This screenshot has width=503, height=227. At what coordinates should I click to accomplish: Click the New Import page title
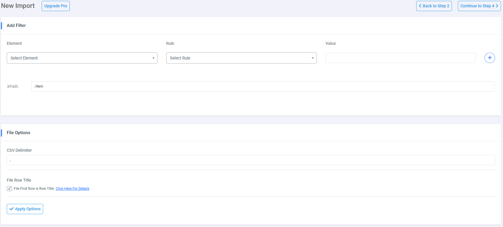pyautogui.click(x=18, y=6)
